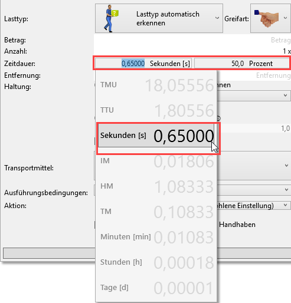Click the Betrag input field
291x303 pixels.
coord(192,40)
